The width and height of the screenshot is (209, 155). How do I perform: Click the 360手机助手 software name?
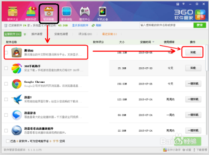[x=32, y=66]
